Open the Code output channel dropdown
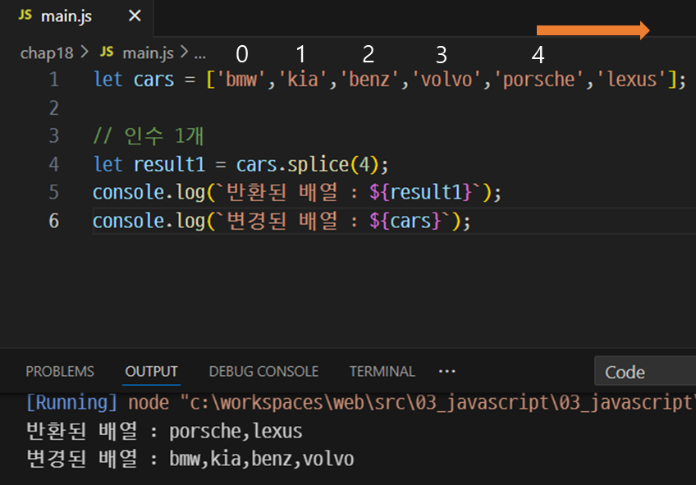Viewport: 696px width, 485px height. (645, 372)
